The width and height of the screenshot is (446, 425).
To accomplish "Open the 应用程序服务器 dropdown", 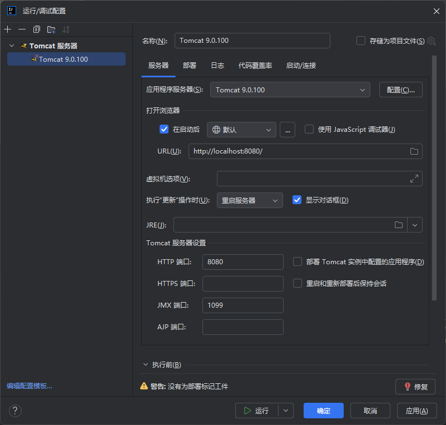I will click(x=290, y=90).
